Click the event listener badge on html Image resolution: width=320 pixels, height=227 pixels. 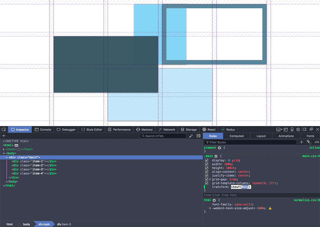16,145
